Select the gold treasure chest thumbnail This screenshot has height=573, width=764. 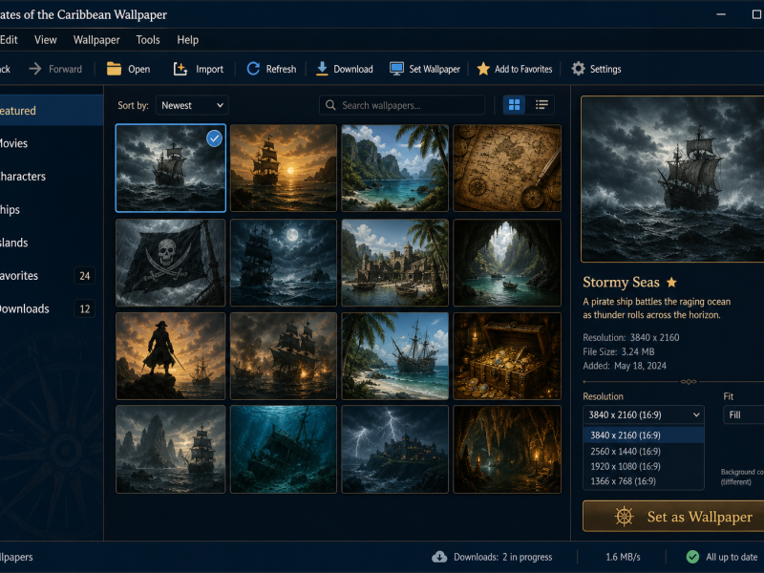pos(507,356)
